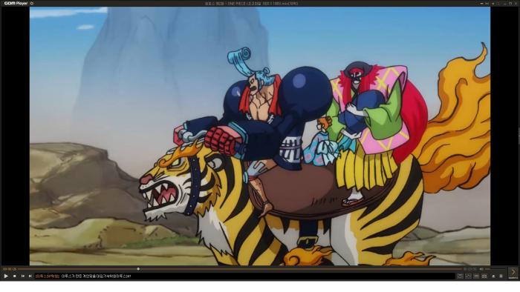This screenshot has height=292, width=520.
Task: Click the scrolling title text in control bar
Action: tap(83, 276)
